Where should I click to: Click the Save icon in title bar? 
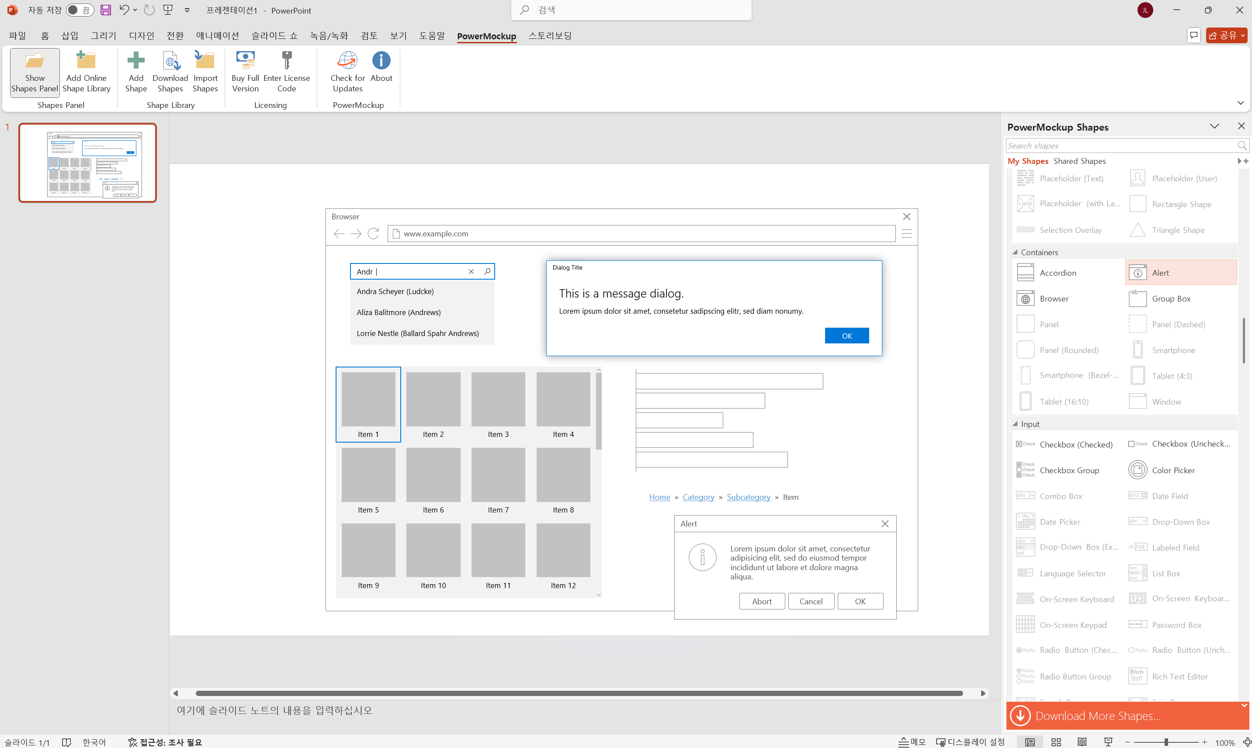coord(105,10)
